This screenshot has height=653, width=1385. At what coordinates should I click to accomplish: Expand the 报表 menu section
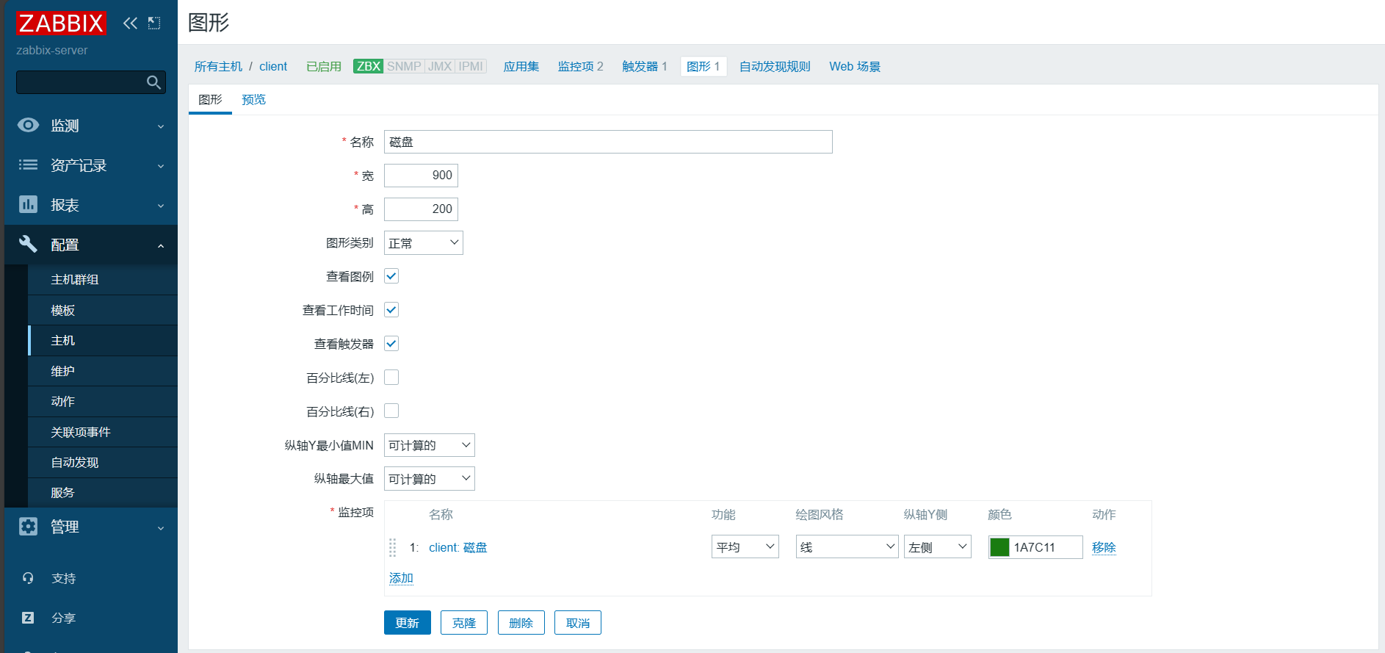[91, 205]
